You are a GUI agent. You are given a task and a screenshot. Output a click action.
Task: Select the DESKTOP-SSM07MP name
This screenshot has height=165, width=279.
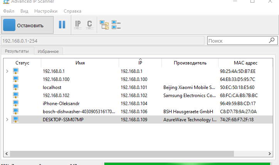63,120
